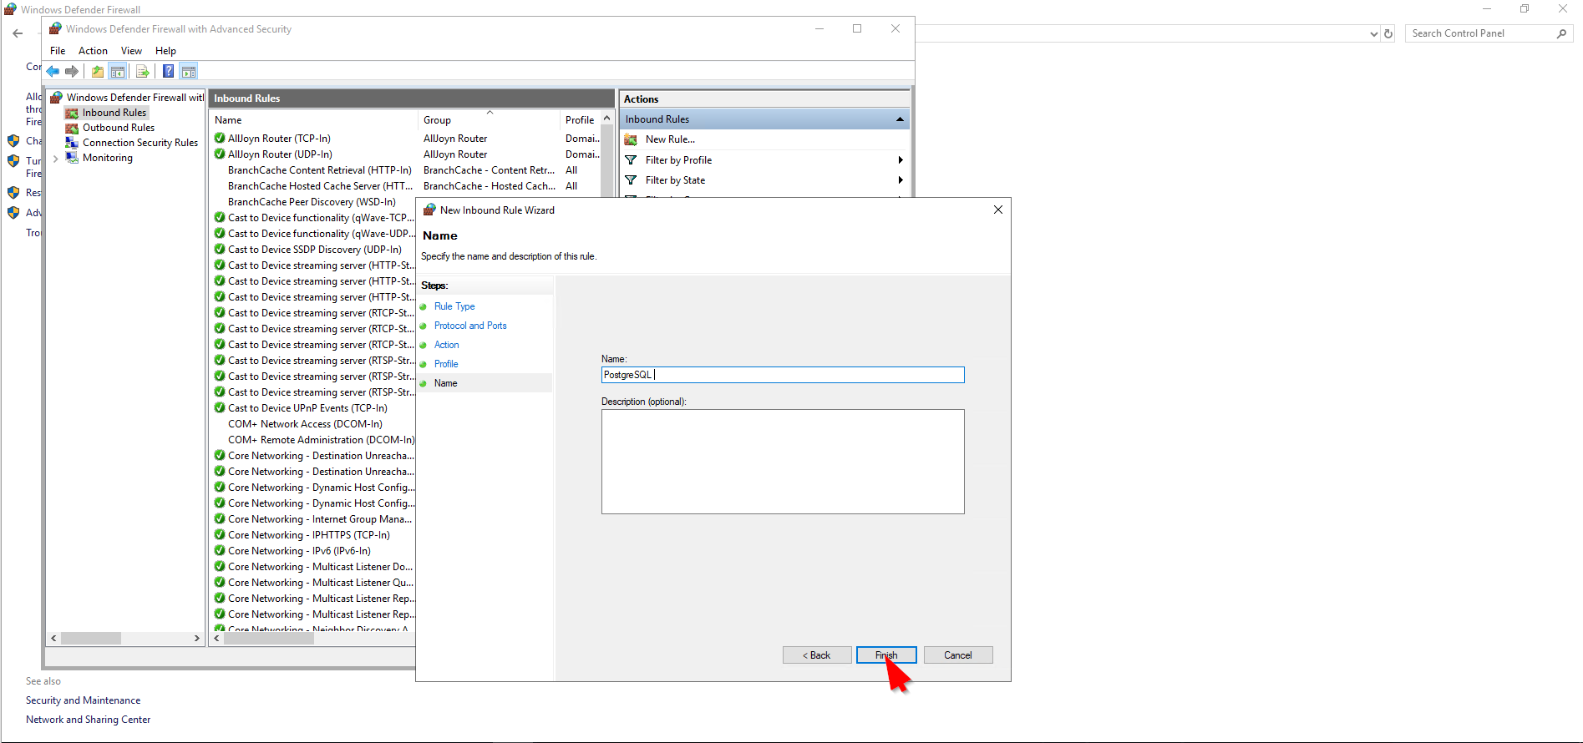Select Connection Security Rules in the tree
Screen dimensions: 1583x743
point(140,143)
